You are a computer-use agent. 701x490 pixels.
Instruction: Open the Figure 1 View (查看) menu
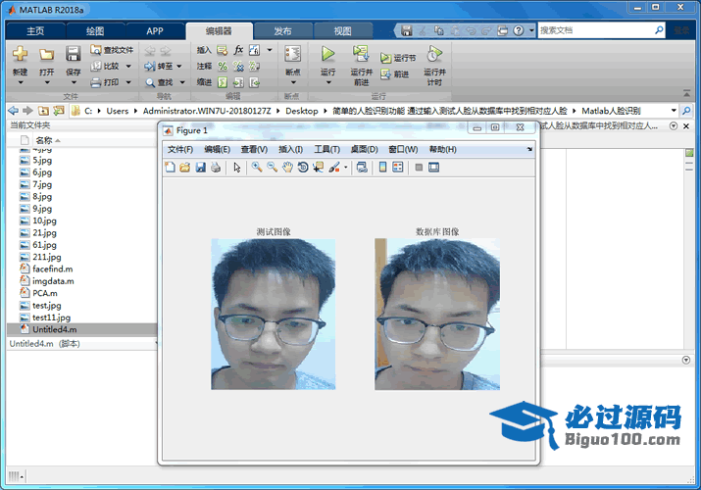[254, 149]
